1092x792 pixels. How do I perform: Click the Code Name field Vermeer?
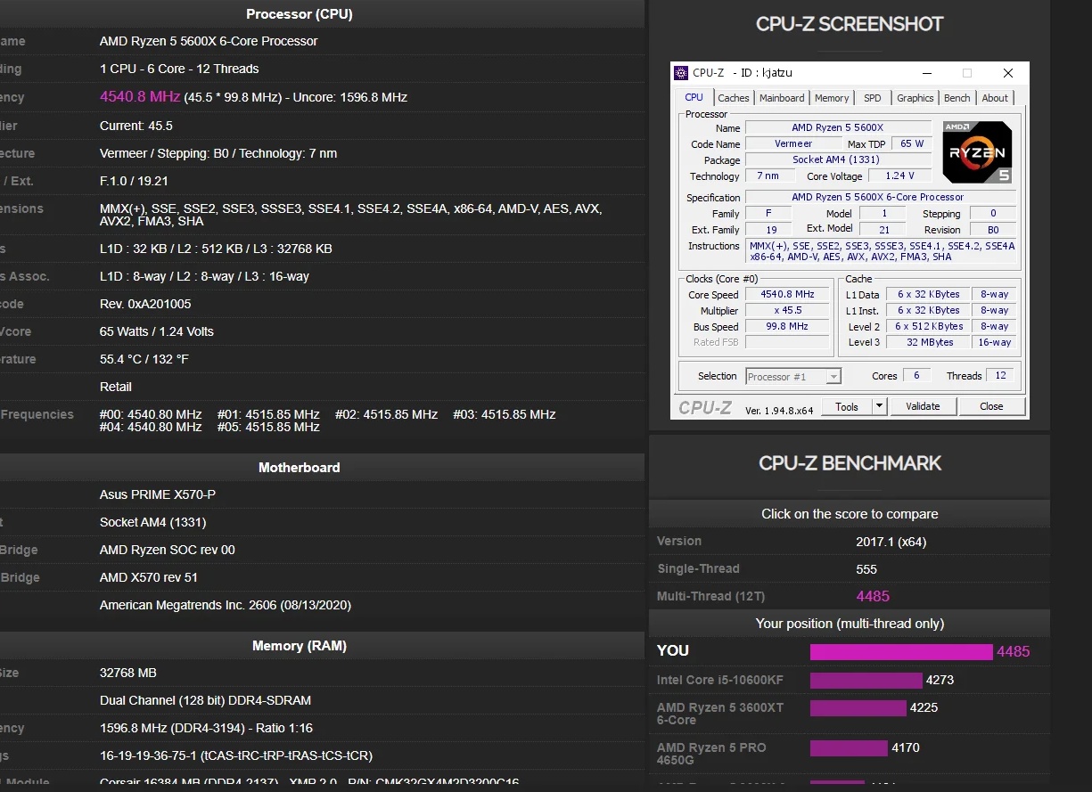point(793,144)
